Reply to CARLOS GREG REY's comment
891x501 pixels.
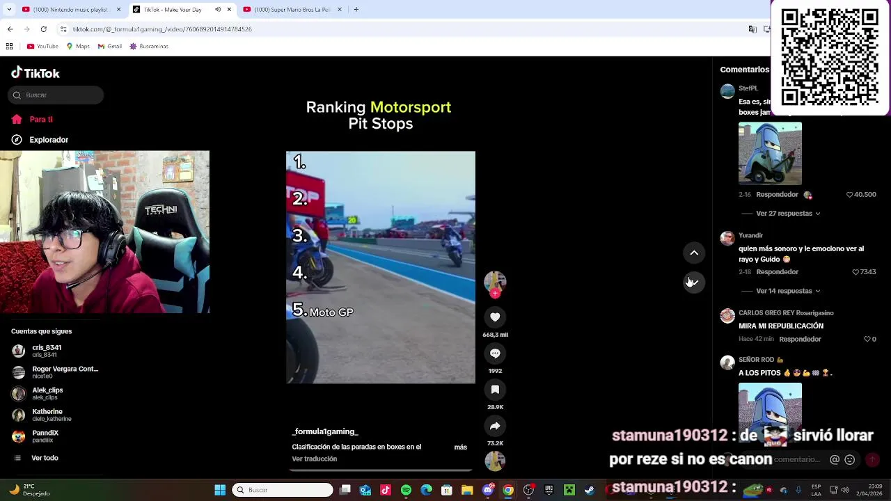800,340
